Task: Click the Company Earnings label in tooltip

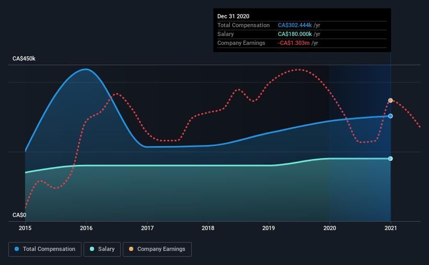Action: 241,43
